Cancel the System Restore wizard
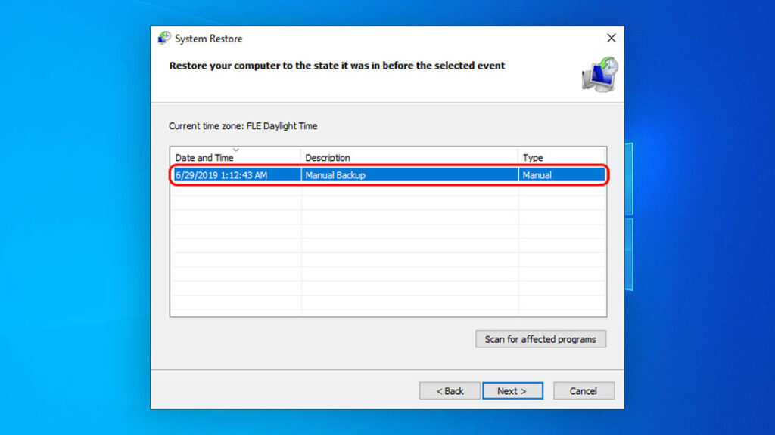The image size is (775, 435). 584,390
